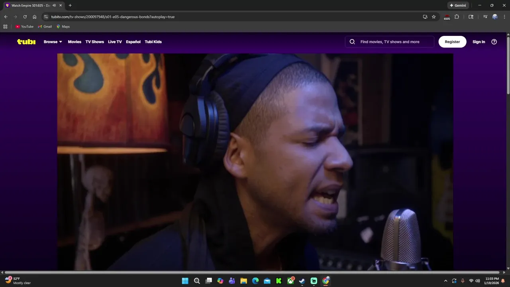Open the Wi-Fi network tray icon
The image size is (510, 287).
471,281
